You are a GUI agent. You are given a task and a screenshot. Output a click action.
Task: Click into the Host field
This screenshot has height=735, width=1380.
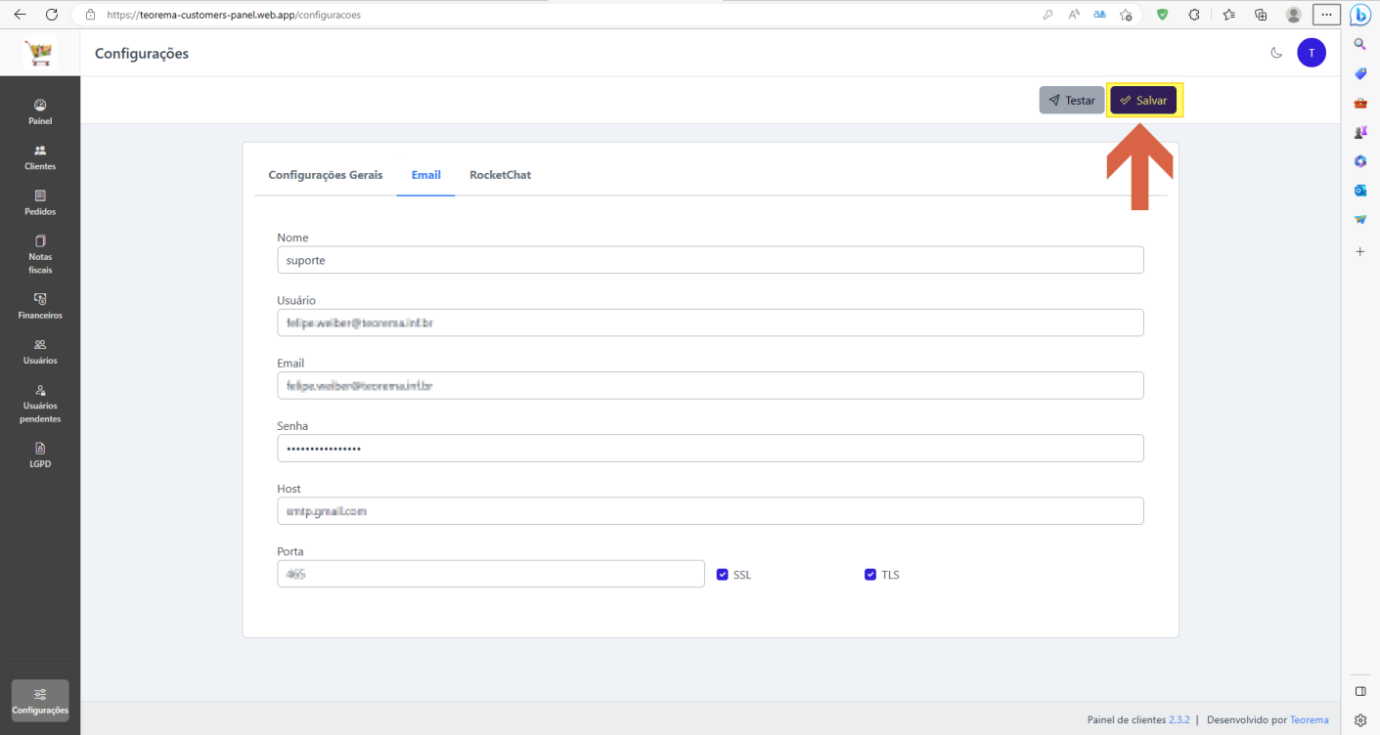(x=710, y=511)
